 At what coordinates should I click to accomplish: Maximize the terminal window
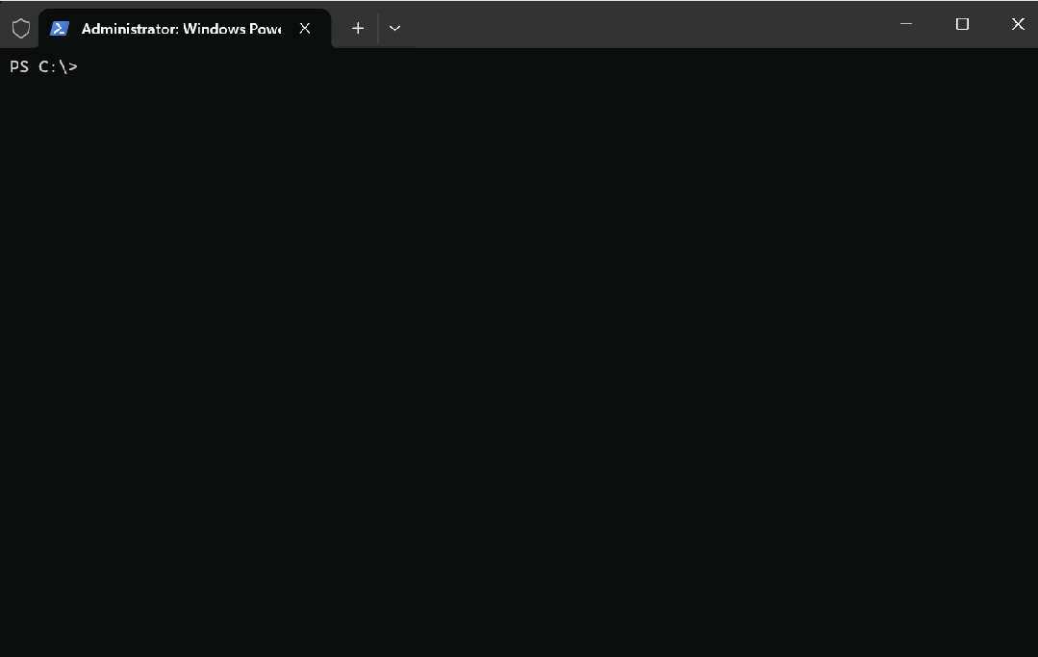(962, 24)
